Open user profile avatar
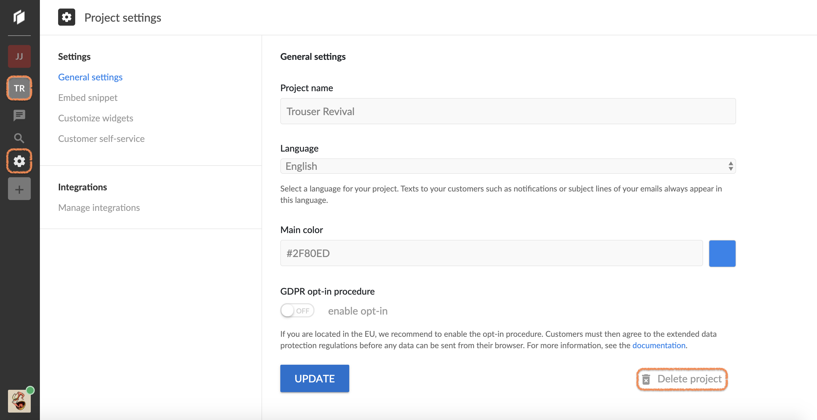The height and width of the screenshot is (420, 817). 19,401
